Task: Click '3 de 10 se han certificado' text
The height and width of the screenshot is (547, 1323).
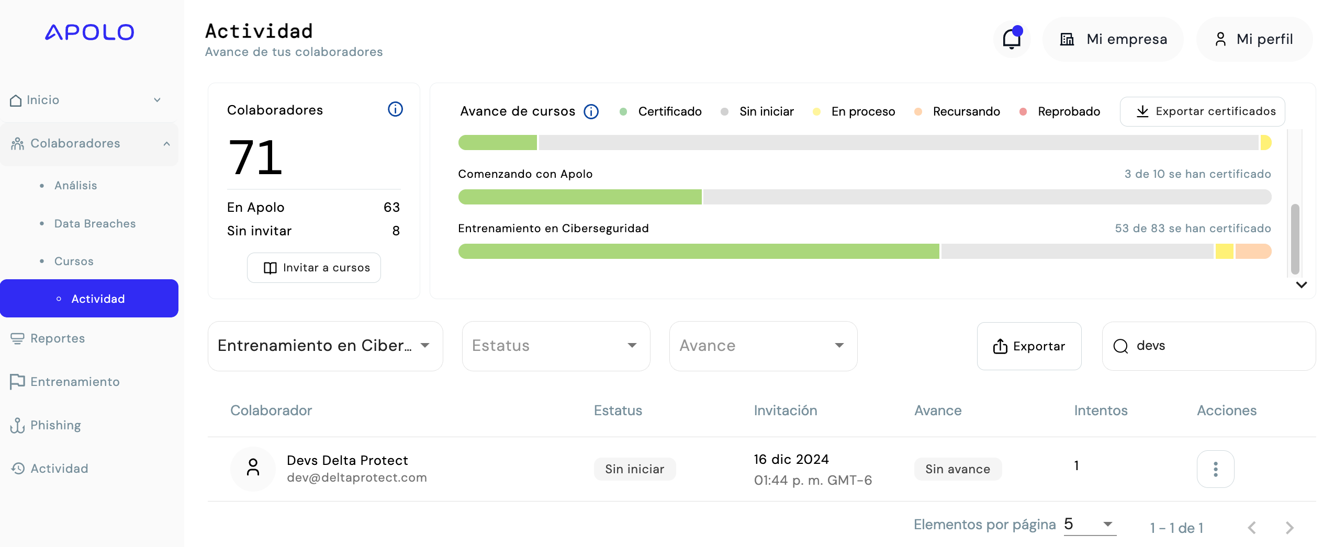Action: click(x=1197, y=174)
